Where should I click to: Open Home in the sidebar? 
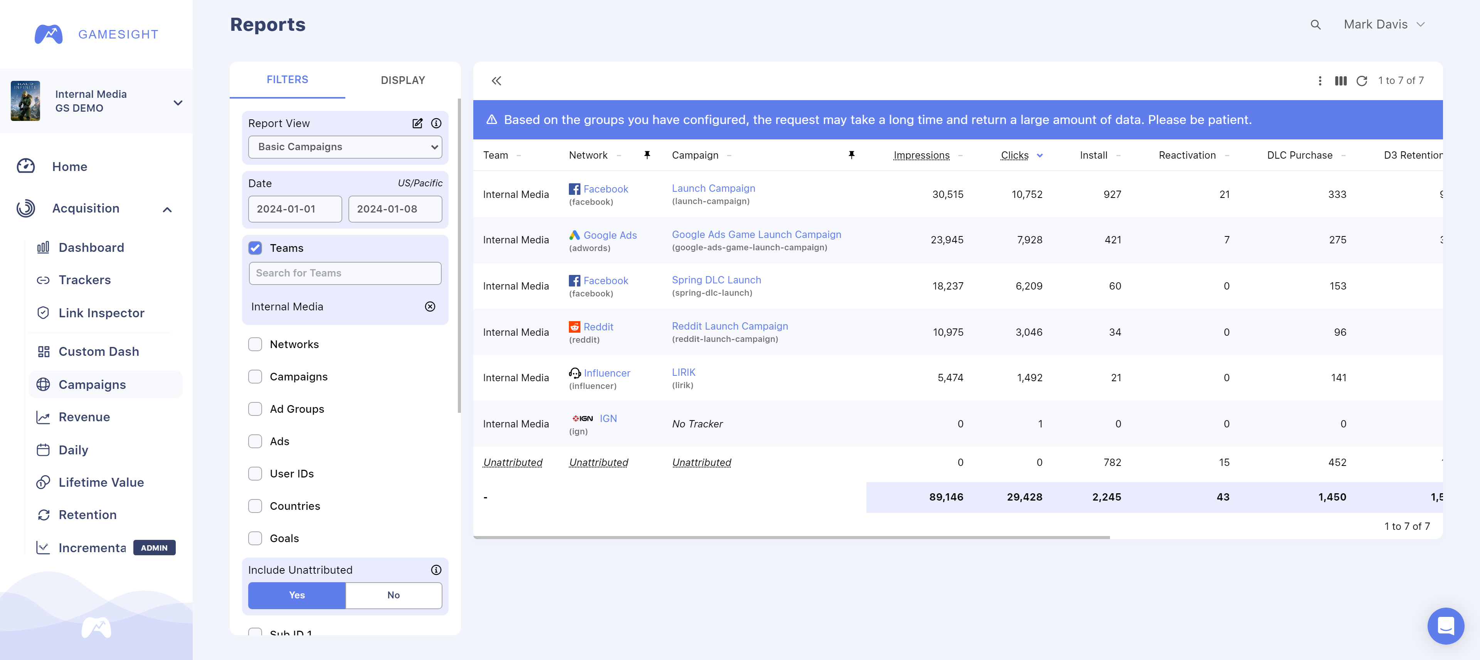(x=69, y=166)
